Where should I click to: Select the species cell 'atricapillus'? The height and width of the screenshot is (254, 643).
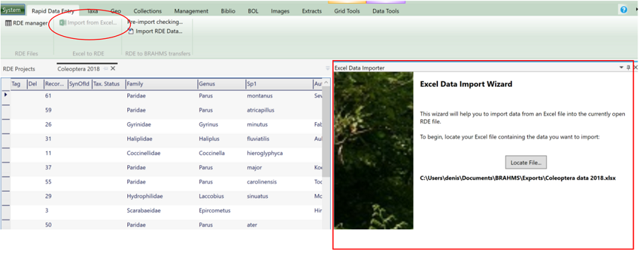pos(261,110)
